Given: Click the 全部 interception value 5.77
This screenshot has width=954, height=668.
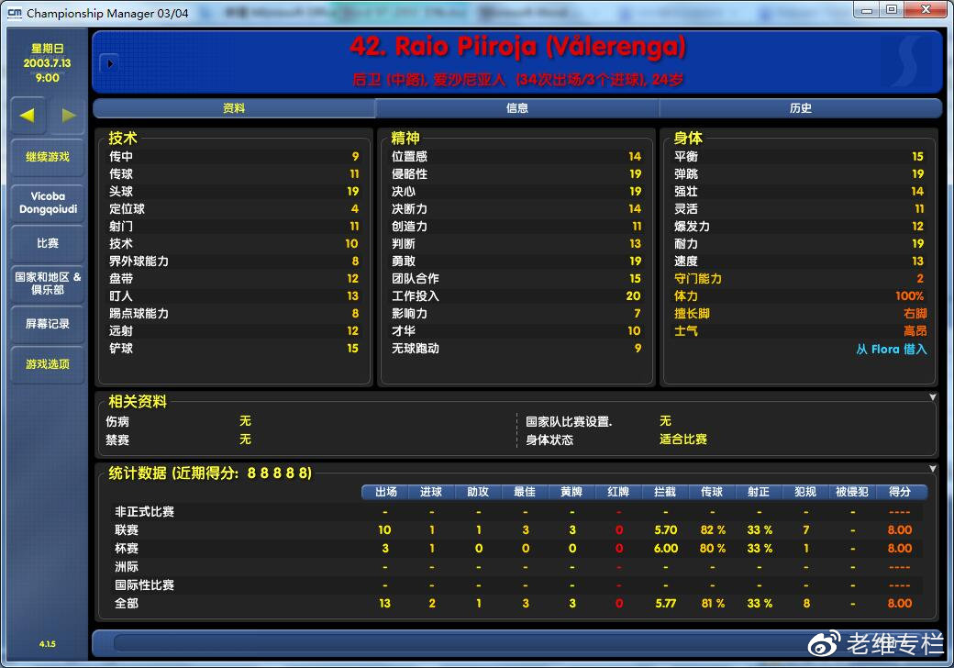Looking at the screenshot, I should (666, 604).
